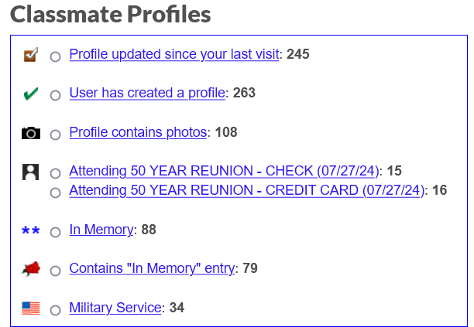Select the Military Service radio button
Screen dimensions: 474x327
tap(55, 310)
